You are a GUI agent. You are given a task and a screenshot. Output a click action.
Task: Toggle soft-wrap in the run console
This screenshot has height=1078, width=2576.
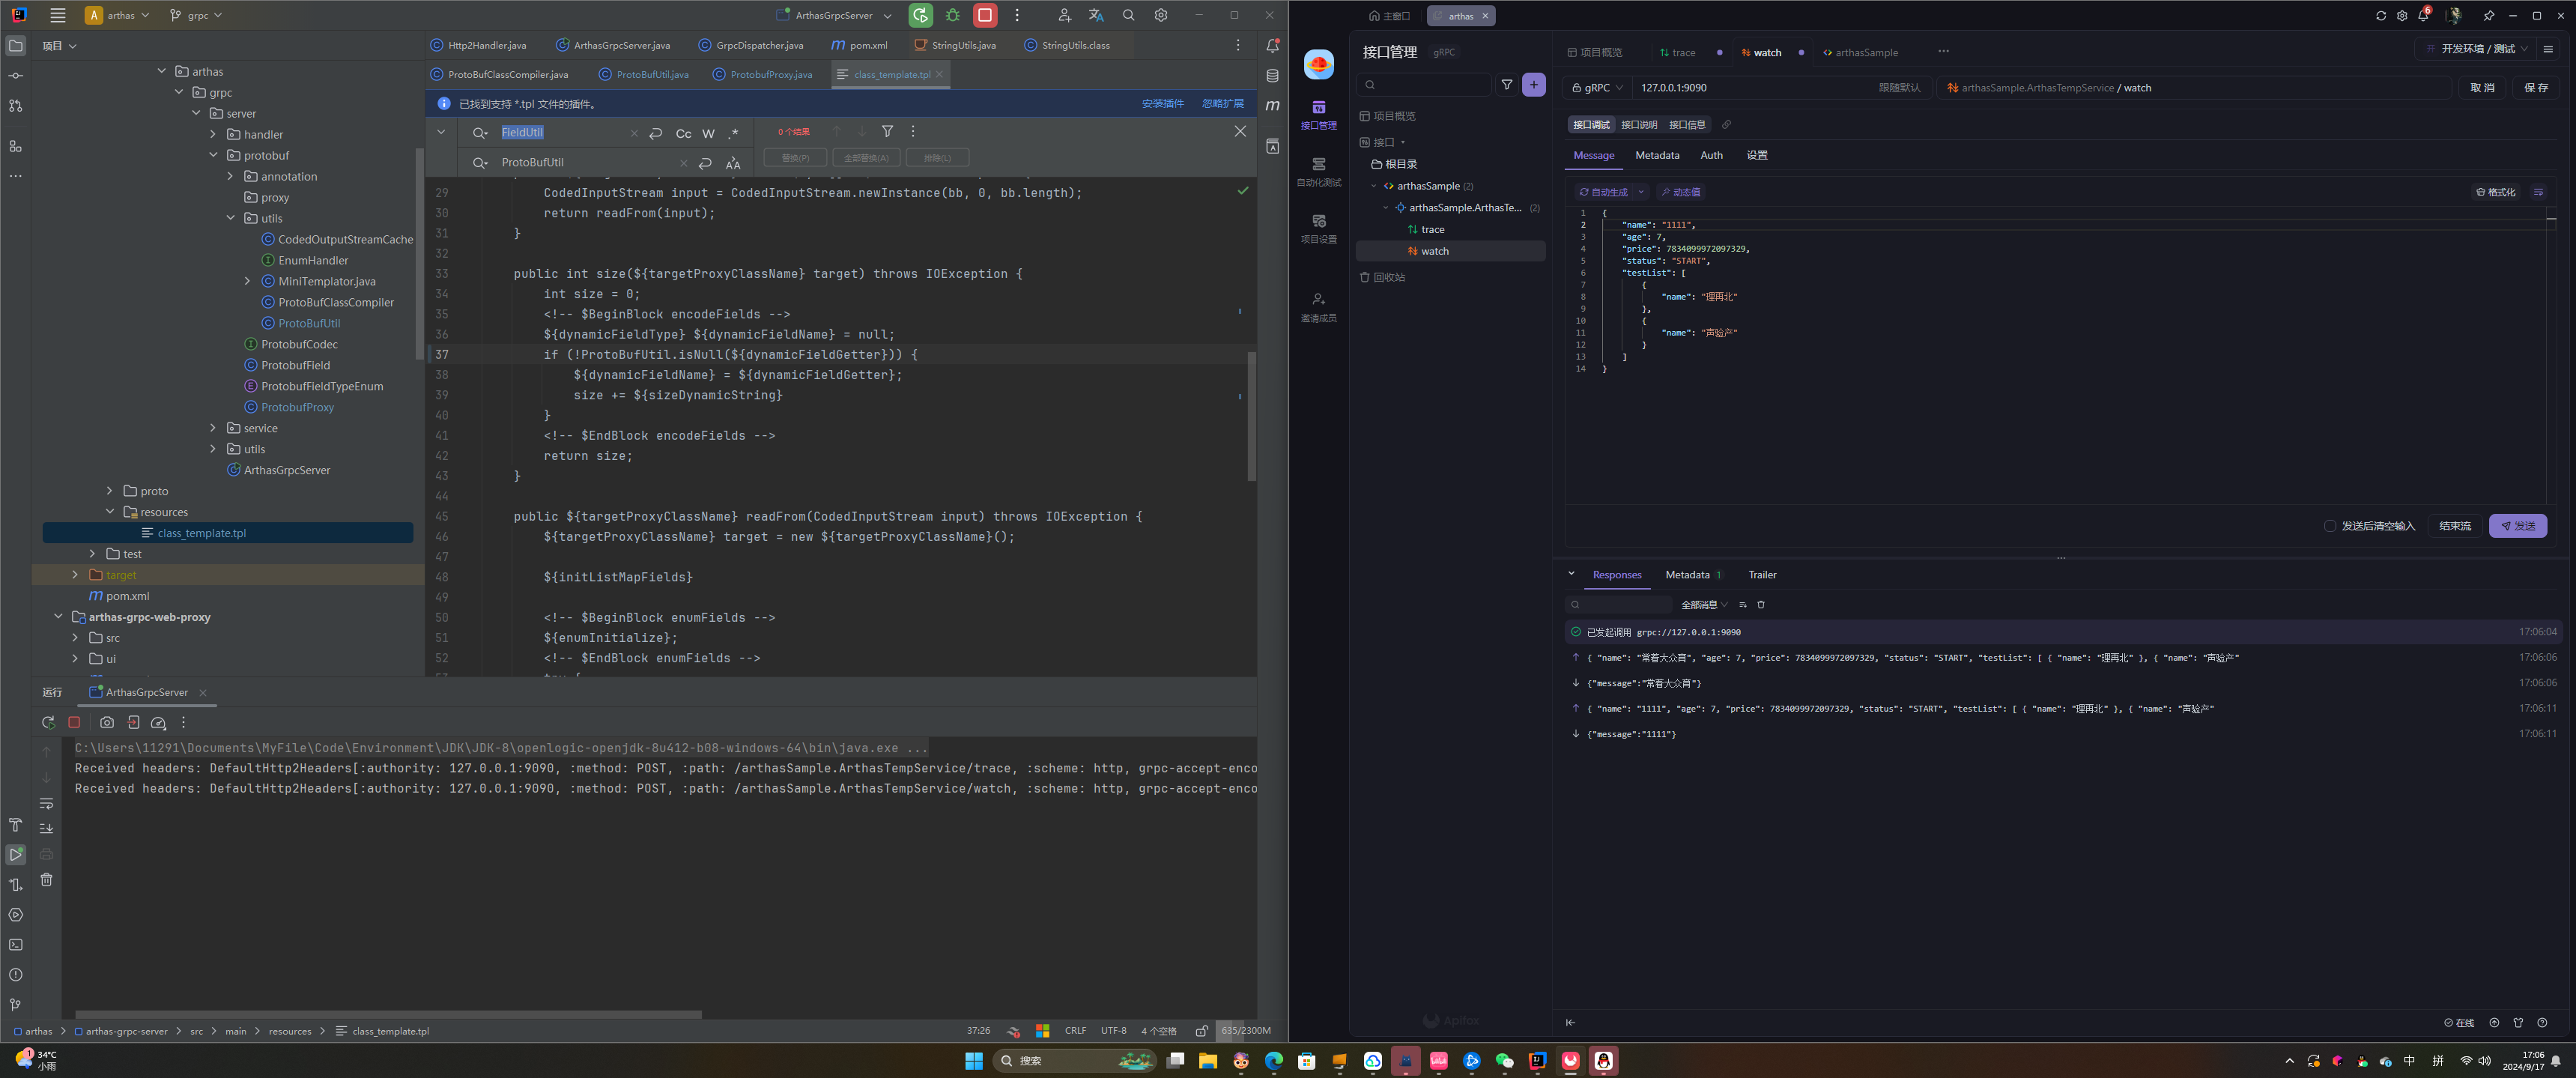point(46,803)
